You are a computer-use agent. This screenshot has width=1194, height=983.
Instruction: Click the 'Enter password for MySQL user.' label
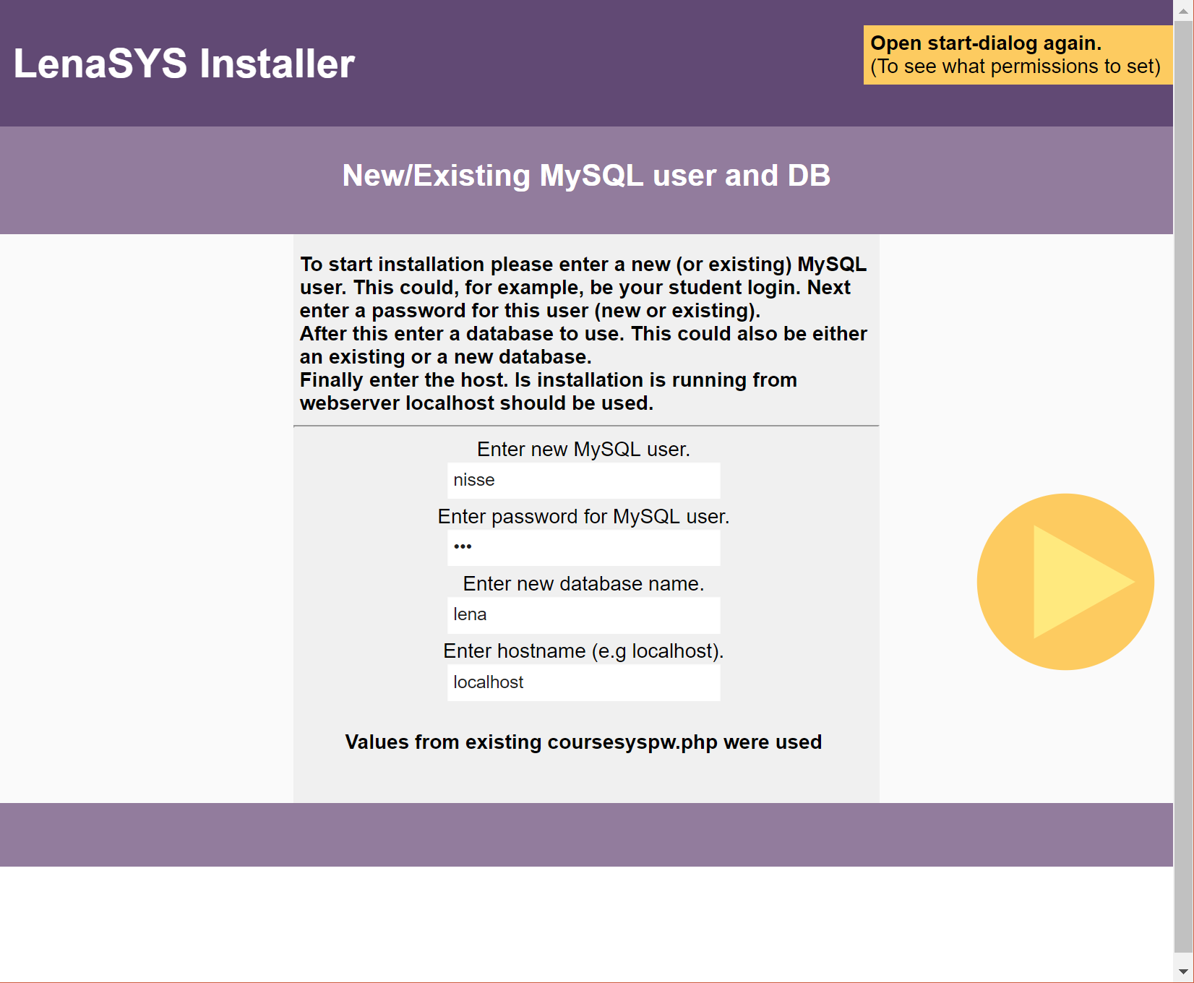tap(583, 516)
